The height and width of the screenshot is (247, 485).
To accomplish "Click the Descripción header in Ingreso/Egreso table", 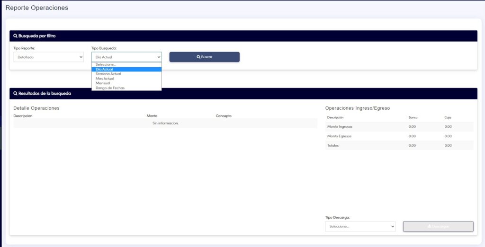I will [x=335, y=117].
